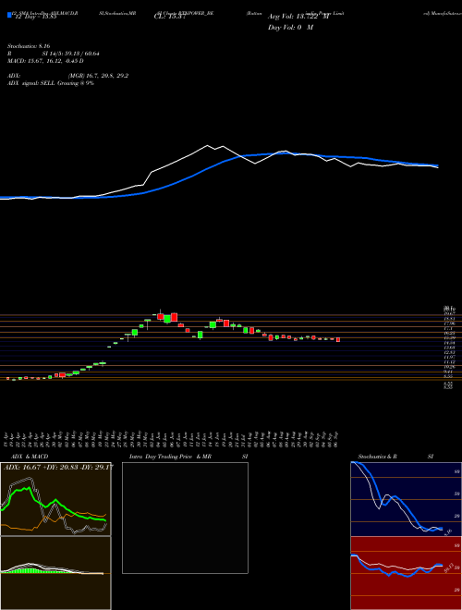Open the MACD histogram chart panel
Screen dimensions: 462x610
point(55,573)
